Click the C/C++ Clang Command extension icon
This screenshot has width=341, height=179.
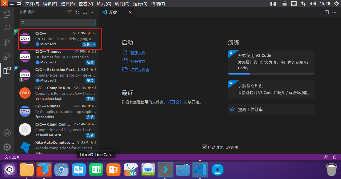coord(25,129)
